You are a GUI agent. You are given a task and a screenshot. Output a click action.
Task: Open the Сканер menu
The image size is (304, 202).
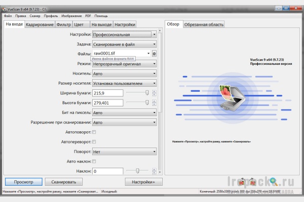click(35, 16)
